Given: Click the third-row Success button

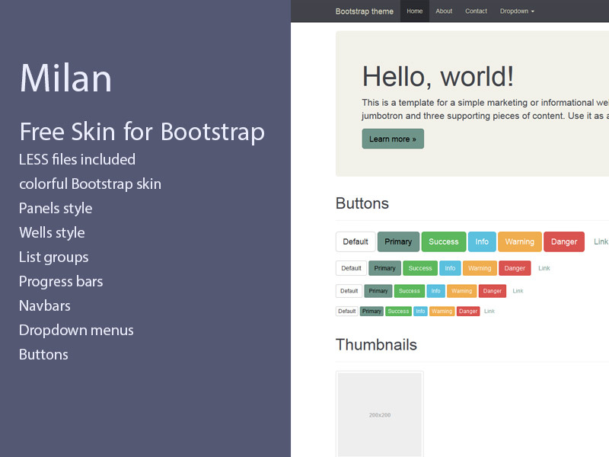Looking at the screenshot, I should point(410,291).
